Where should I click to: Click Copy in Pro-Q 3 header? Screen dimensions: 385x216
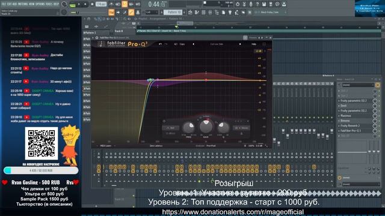tap(182, 44)
